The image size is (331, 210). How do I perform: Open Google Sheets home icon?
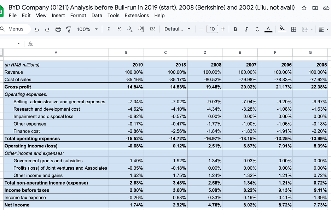[x=2, y=11]
